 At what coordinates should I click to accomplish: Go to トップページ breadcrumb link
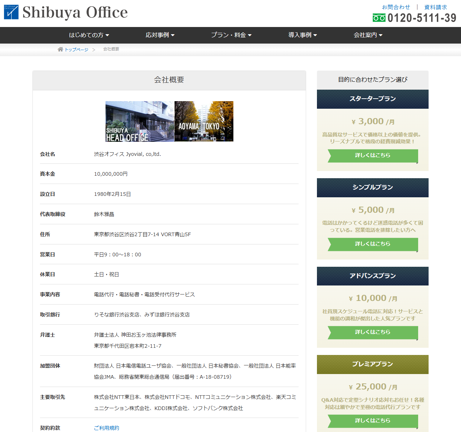pos(76,50)
